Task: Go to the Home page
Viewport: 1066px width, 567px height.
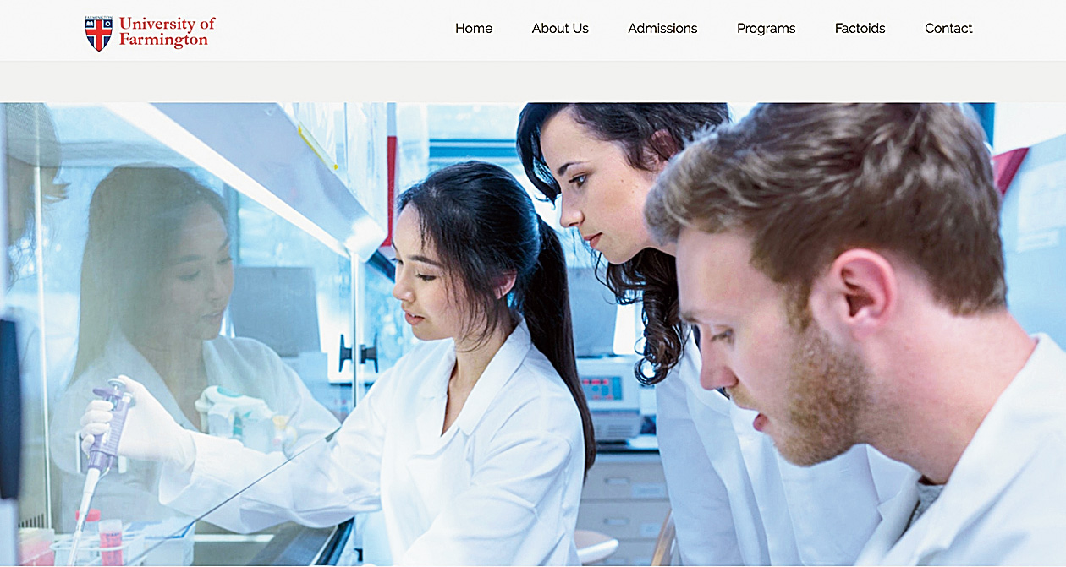Action: click(x=474, y=29)
